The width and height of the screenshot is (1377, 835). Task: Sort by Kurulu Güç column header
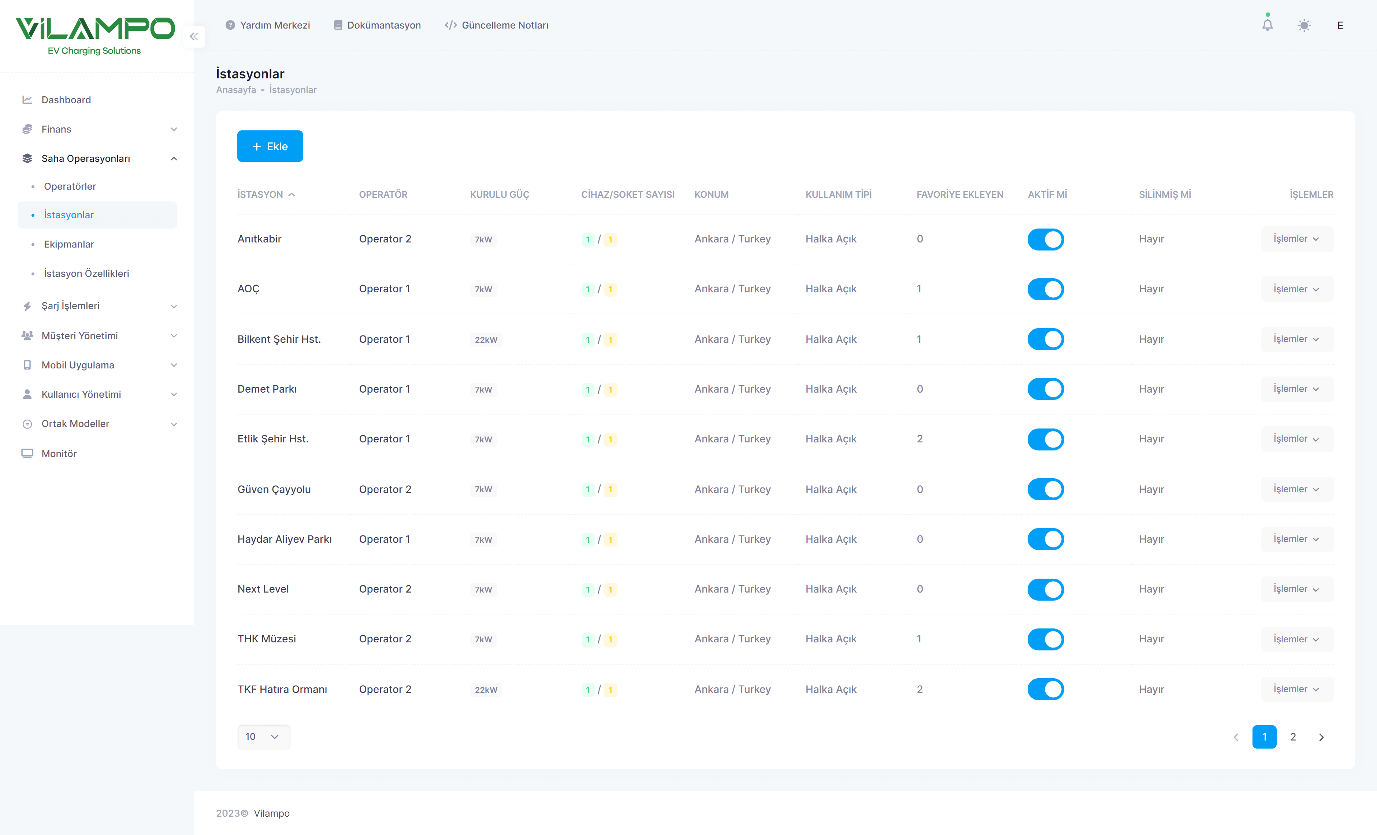coord(500,194)
